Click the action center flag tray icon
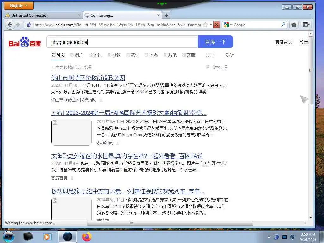Viewport: 324px width, 243px height. tap(277, 237)
